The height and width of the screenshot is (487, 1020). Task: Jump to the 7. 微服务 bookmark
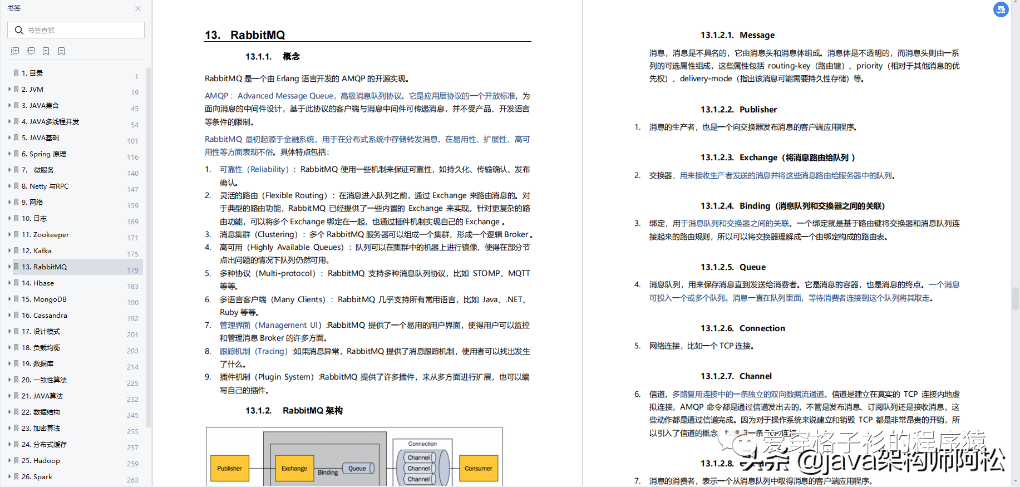tap(38, 170)
